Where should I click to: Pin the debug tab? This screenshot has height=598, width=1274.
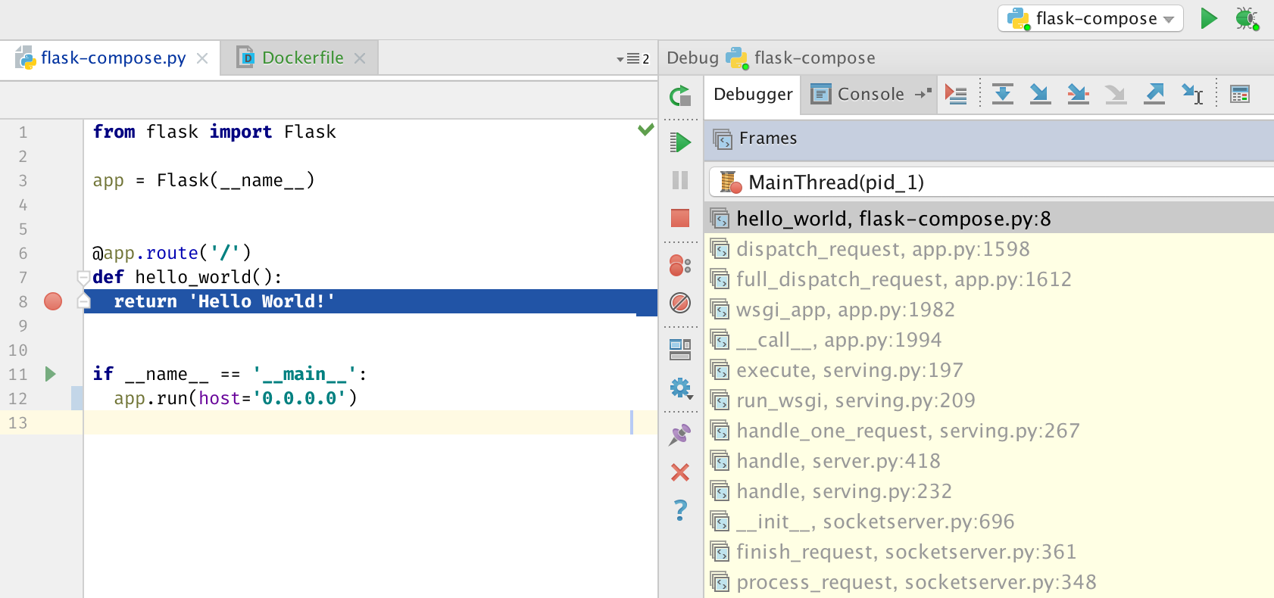[x=680, y=434]
